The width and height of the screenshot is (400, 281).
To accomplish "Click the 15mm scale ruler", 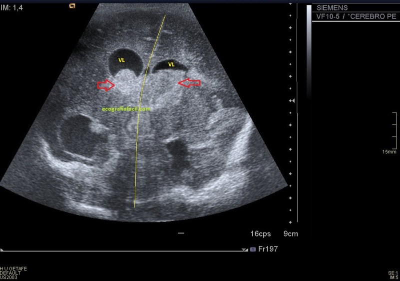I will pyautogui.click(x=395, y=131).
